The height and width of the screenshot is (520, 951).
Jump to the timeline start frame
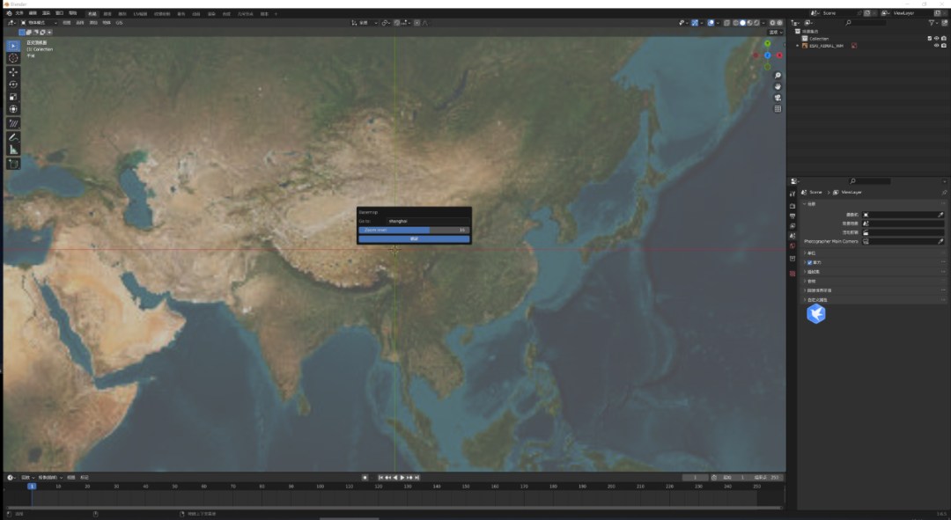(381, 478)
